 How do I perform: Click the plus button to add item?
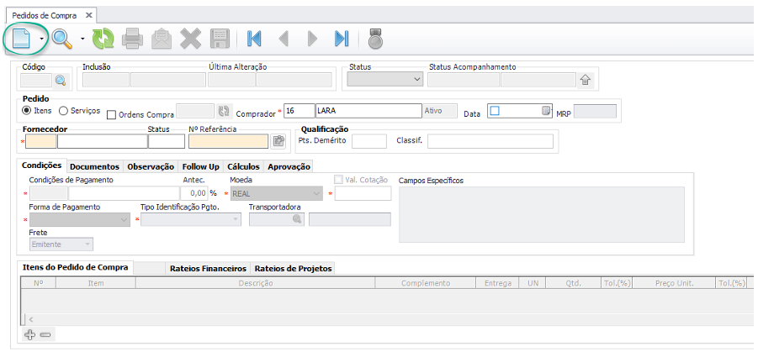pyautogui.click(x=30, y=334)
